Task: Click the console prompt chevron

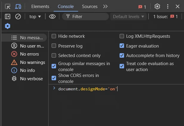Action: pos(54,88)
